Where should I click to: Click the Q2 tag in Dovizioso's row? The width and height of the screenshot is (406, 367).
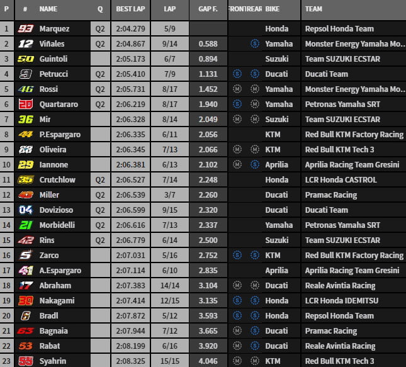tap(101, 210)
